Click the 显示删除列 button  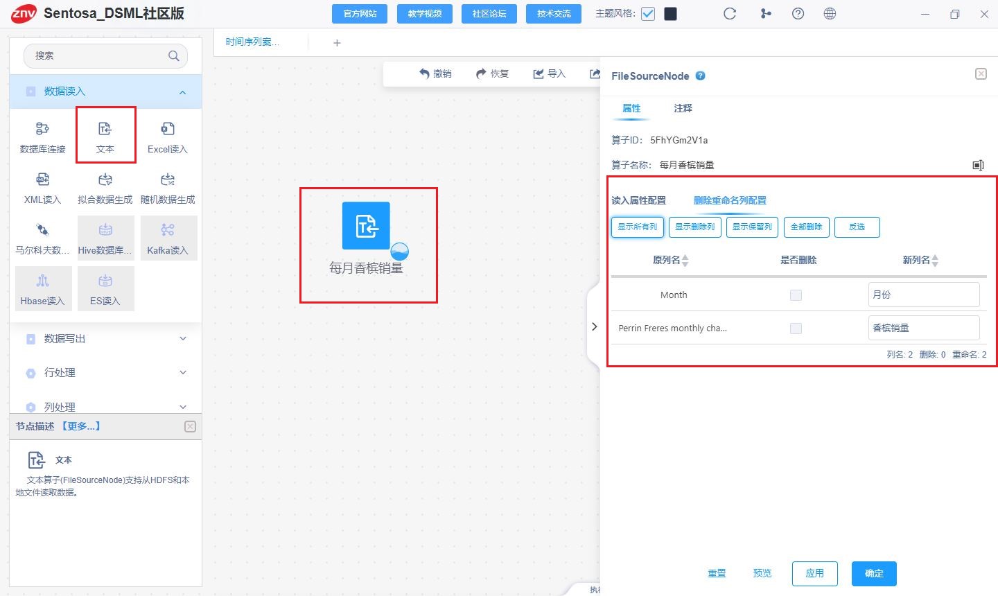point(695,227)
